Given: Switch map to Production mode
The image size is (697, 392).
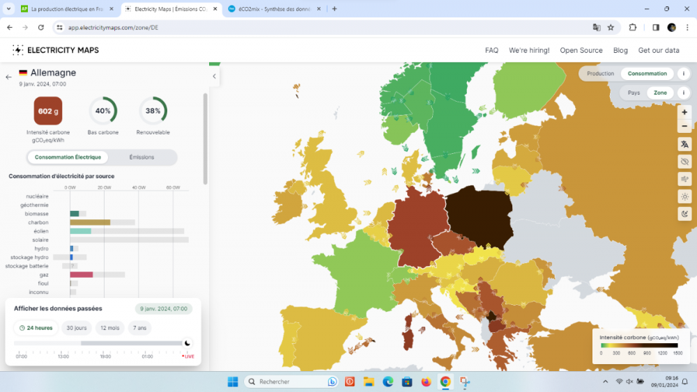Looking at the screenshot, I should (x=600, y=74).
